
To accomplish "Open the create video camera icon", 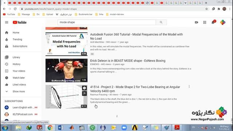I will coord(197,22).
